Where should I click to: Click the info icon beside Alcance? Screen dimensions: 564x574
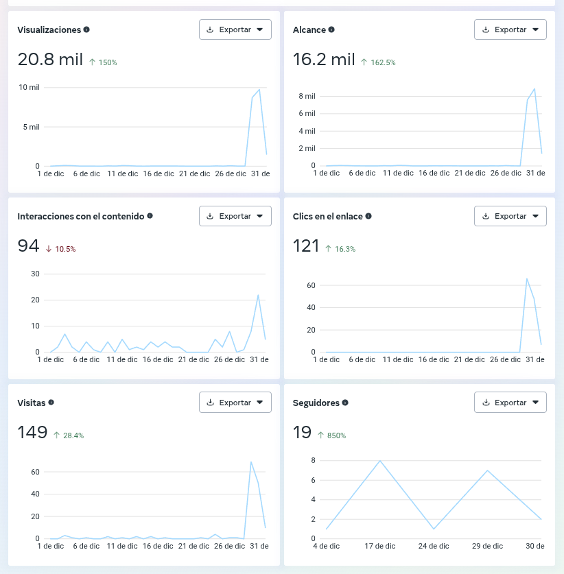[331, 29]
